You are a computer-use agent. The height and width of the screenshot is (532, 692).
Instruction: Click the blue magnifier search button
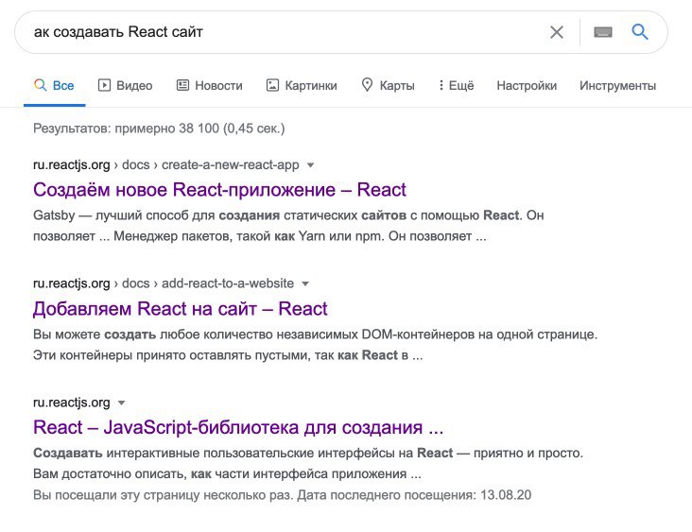(639, 32)
